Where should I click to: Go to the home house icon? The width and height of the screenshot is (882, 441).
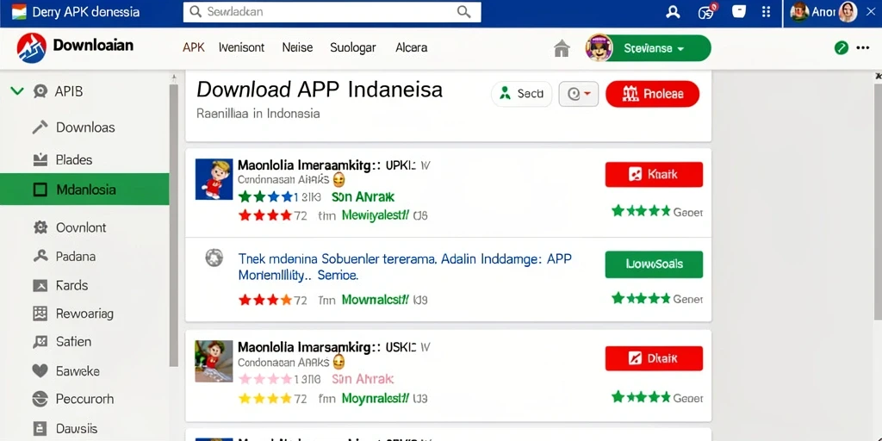click(x=562, y=48)
